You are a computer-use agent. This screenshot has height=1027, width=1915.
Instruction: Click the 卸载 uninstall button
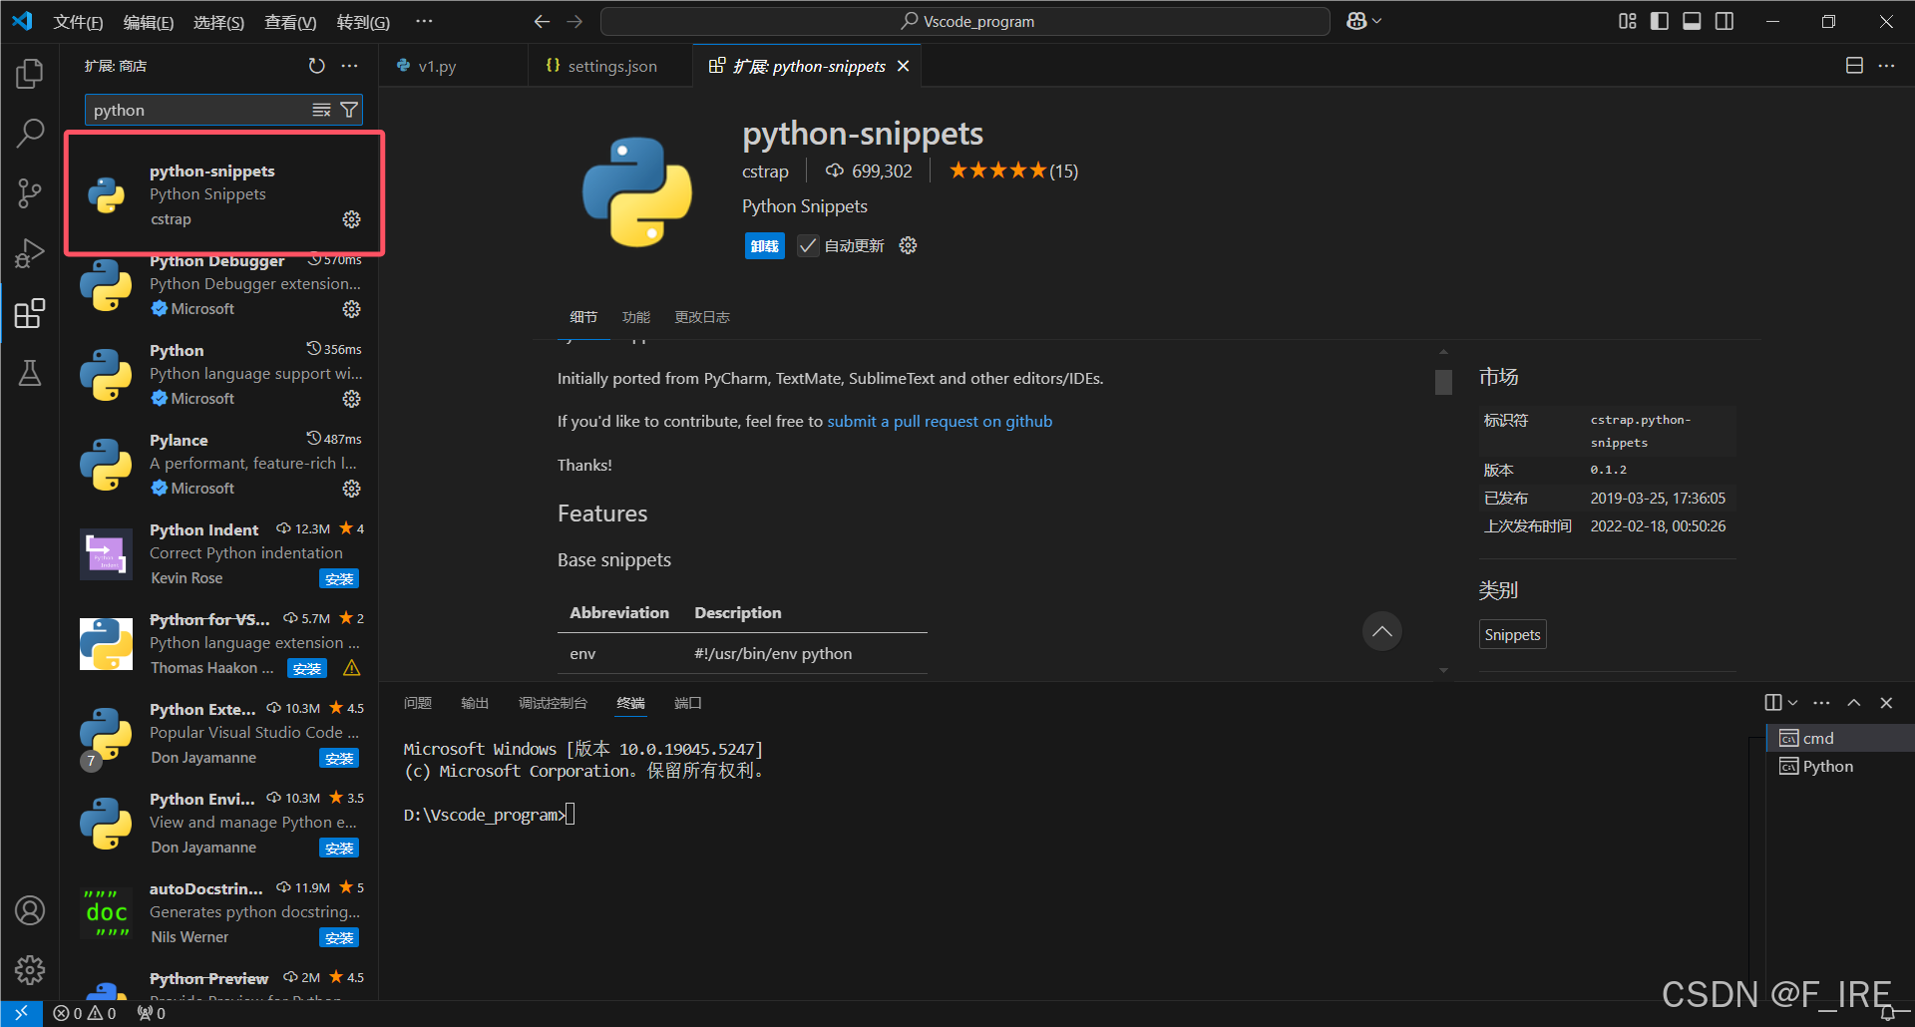click(764, 245)
